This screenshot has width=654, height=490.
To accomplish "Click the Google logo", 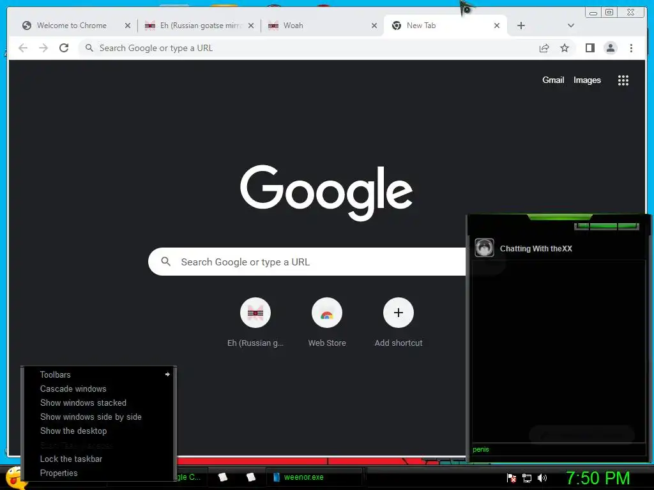I will point(326,192).
